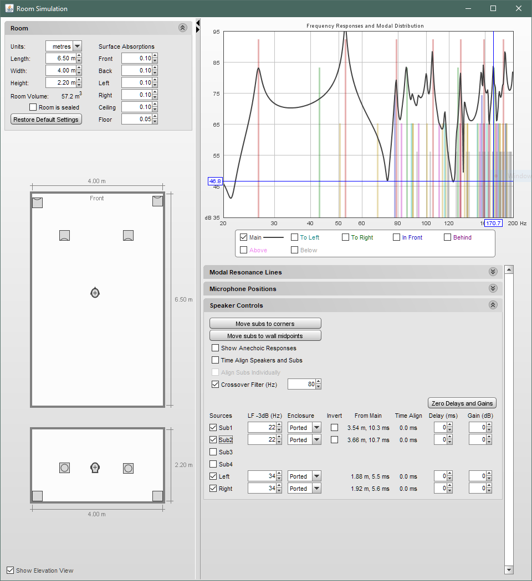The image size is (532, 581).
Task: Click the Move subs to corners button
Action: tap(265, 324)
